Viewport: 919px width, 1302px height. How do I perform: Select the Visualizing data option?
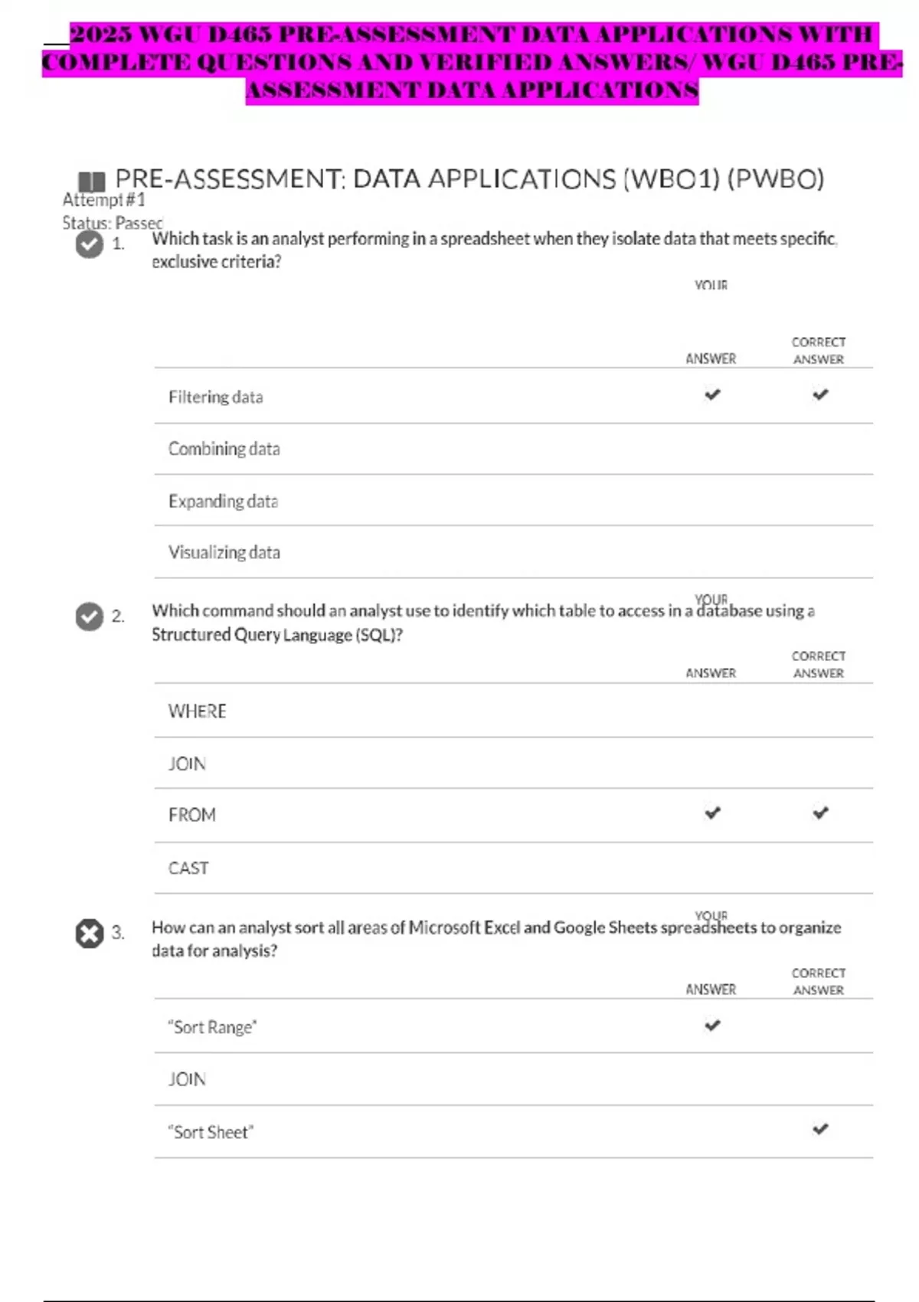click(224, 552)
